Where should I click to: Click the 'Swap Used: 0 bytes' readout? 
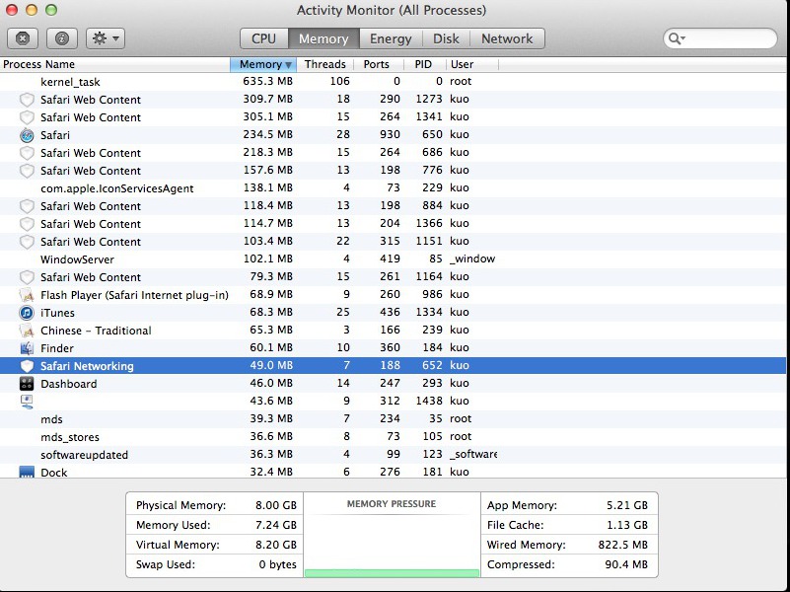216,564
